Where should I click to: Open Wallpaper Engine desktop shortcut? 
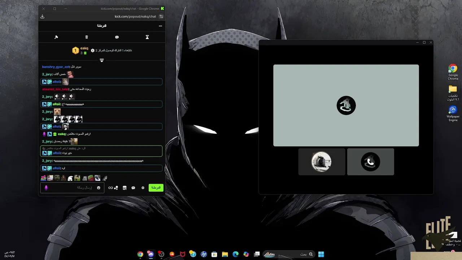pos(453,113)
